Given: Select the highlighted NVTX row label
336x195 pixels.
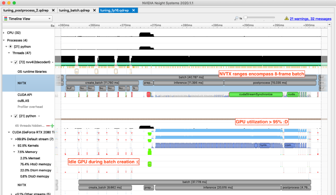Looking at the screenshot, I should pyautogui.click(x=22, y=83).
